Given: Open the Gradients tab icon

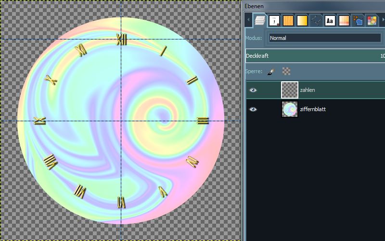Looking at the screenshot, I should tap(302, 21).
